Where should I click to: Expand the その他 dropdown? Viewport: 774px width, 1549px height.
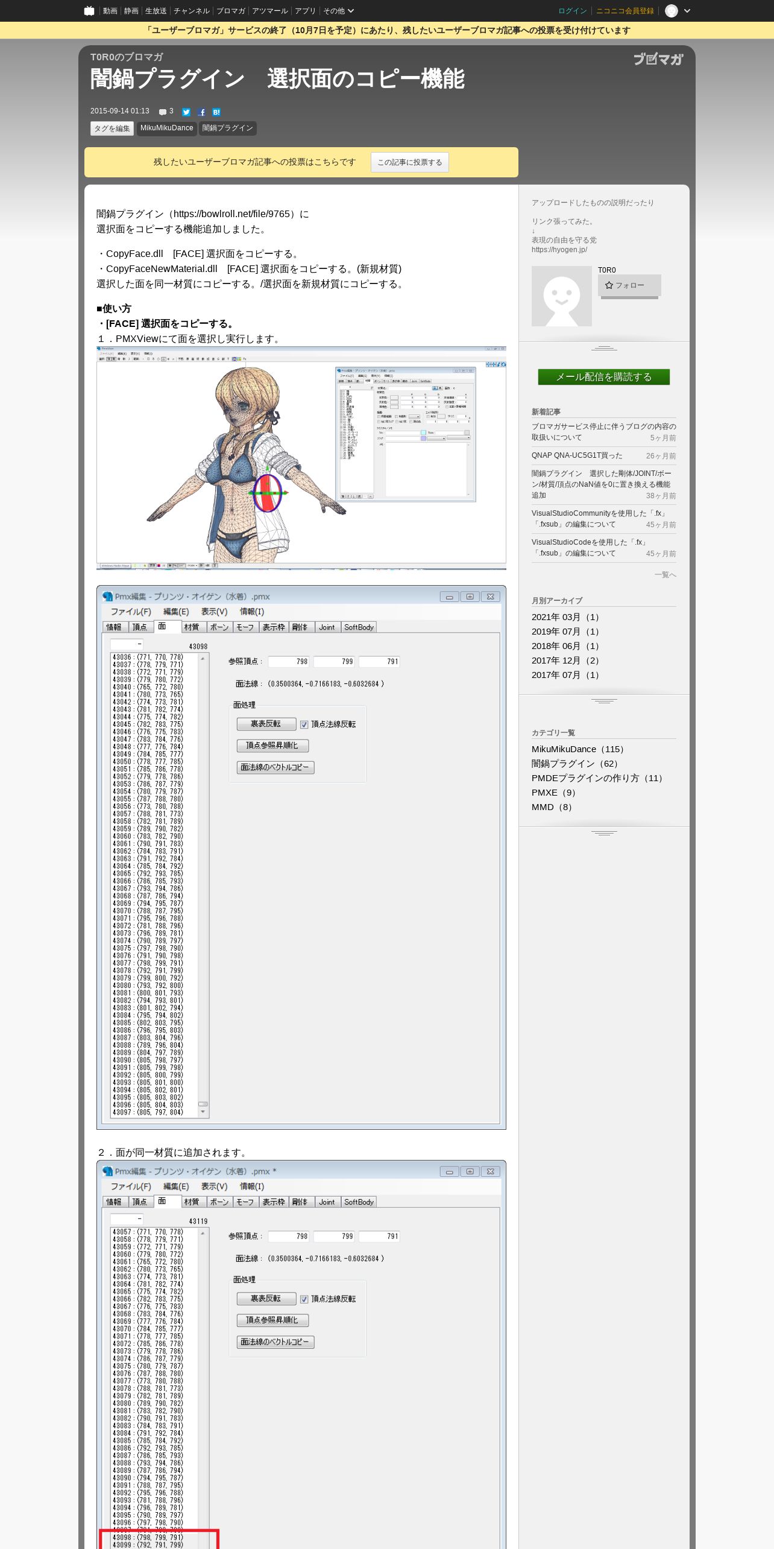338,11
